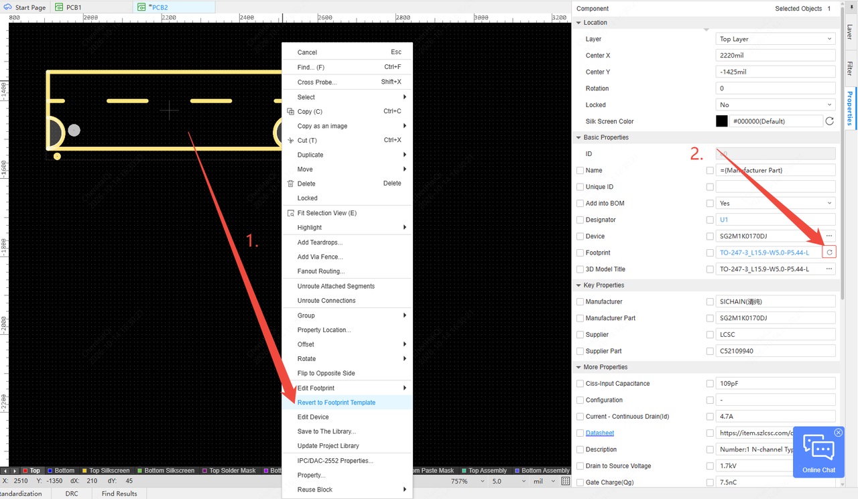The image size is (858, 499).
Task: Tick the checkbox before the Designator label
Action: click(580, 220)
